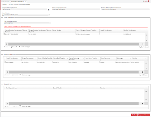The height and width of the screenshot is (117, 151).
Task: Click the search icon in Tipe Outgoing Payment field
Action: 5,23
